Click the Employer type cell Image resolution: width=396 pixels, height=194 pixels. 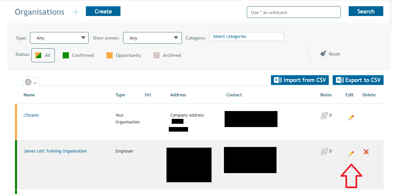124,151
